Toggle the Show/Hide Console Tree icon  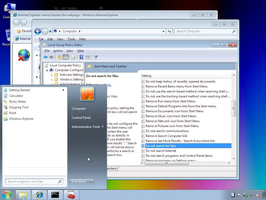click(65, 57)
